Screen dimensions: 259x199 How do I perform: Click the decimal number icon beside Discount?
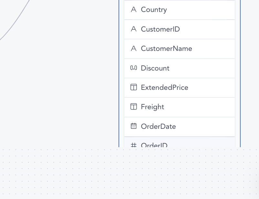click(x=133, y=68)
